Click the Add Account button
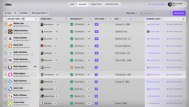 179,13
